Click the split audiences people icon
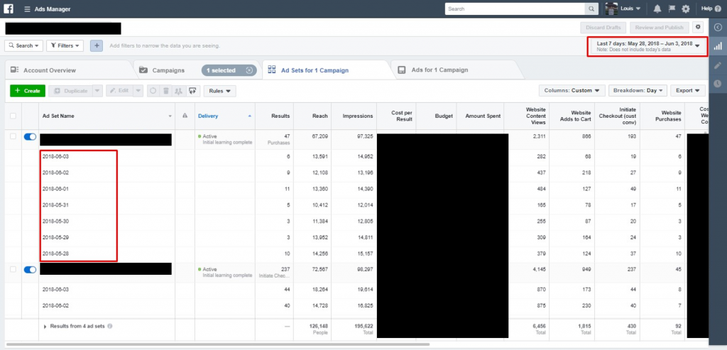 point(178,91)
